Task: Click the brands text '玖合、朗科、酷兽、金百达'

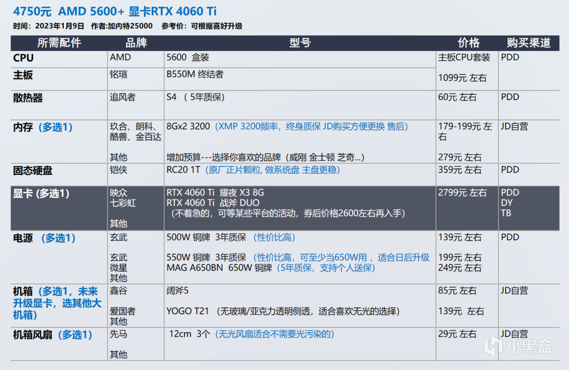Action: click(136, 132)
